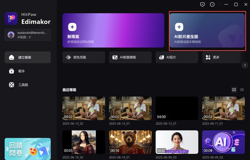Open the 回饋問卷 survey banner
The width and height of the screenshot is (250, 160).
pos(28,149)
